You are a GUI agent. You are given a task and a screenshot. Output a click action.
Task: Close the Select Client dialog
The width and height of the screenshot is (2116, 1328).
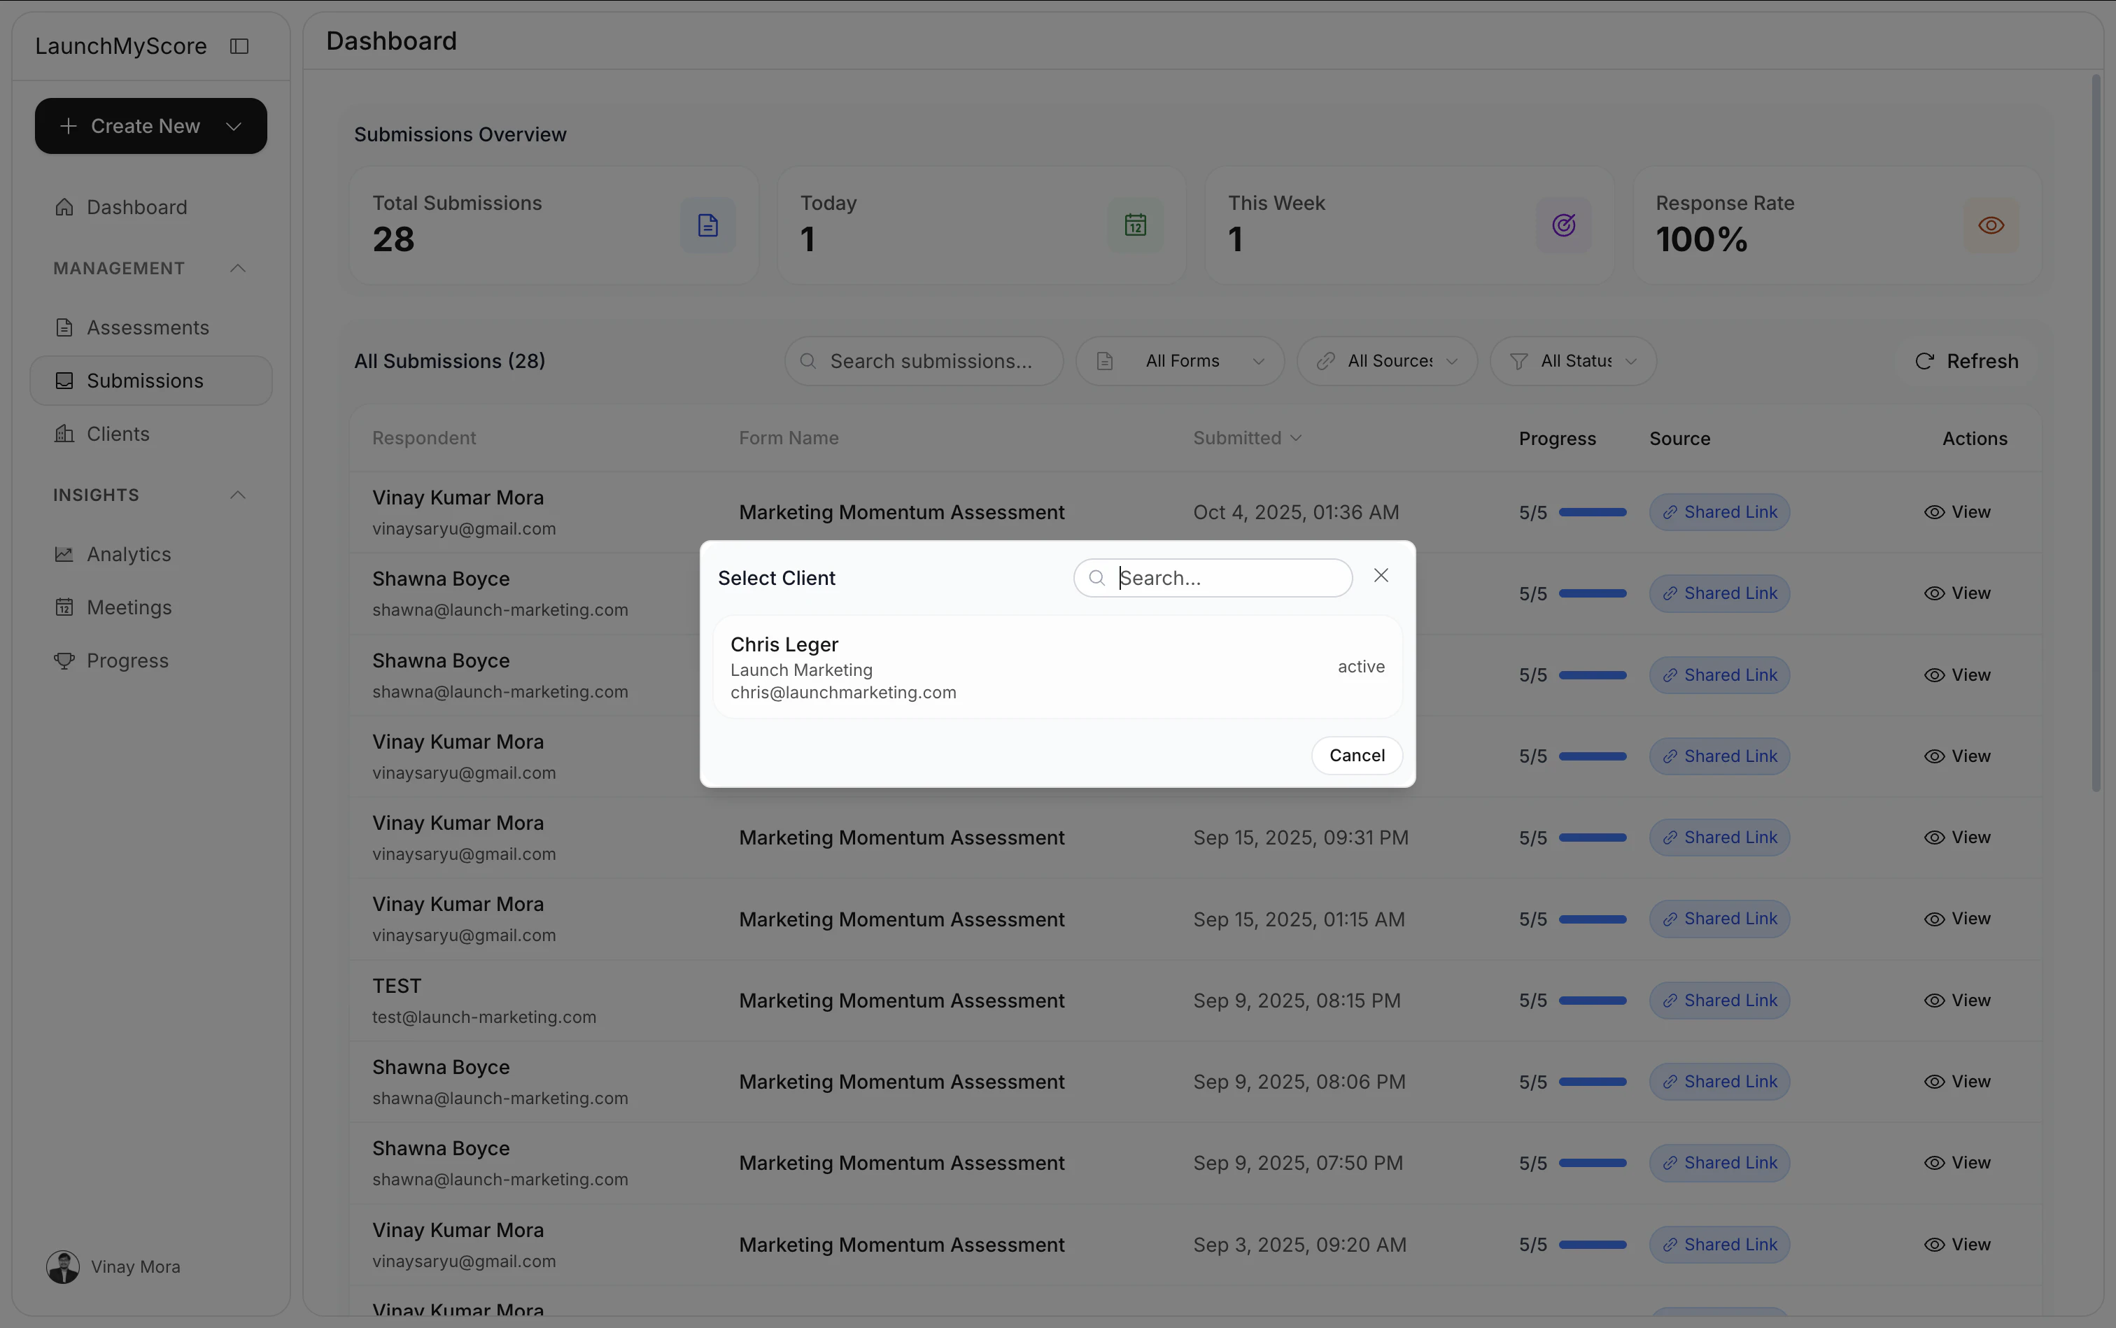(x=1381, y=575)
